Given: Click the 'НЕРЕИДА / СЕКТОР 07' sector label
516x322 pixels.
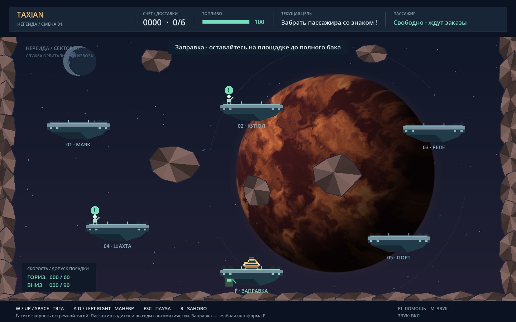Looking at the screenshot, I should 53,48.
